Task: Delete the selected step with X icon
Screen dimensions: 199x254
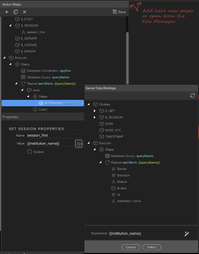Action: click(x=24, y=12)
